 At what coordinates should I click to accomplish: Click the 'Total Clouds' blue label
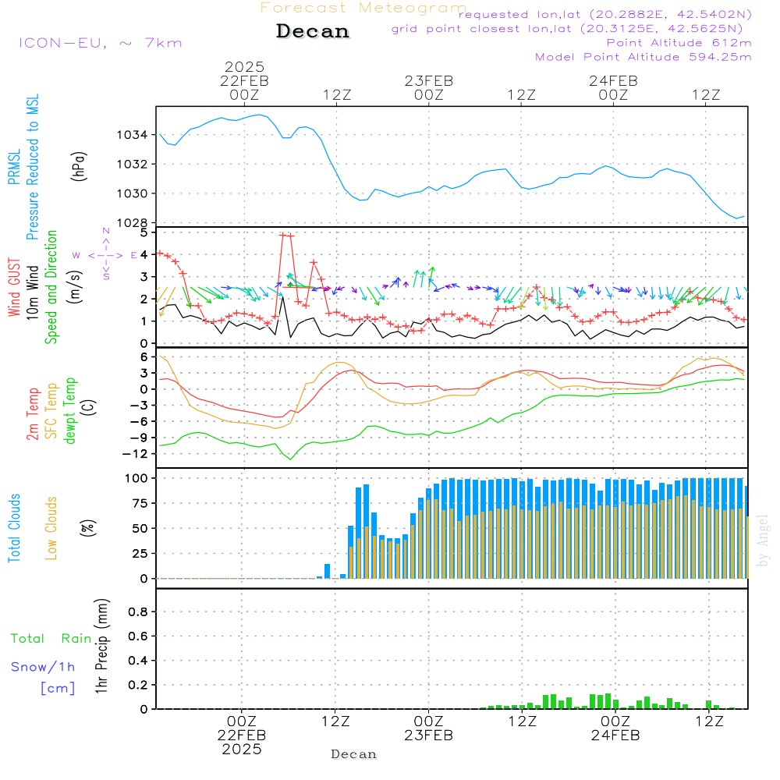pos(14,528)
